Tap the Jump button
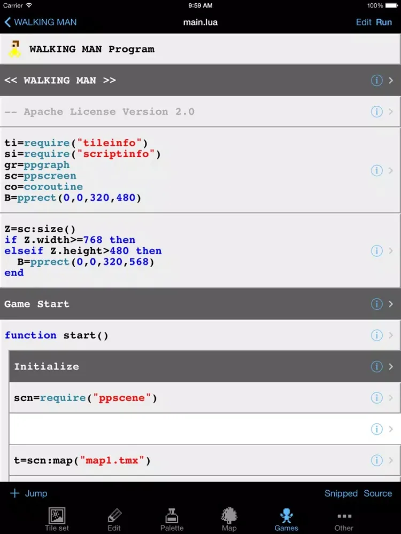The width and height of the screenshot is (401, 534). pos(29,493)
